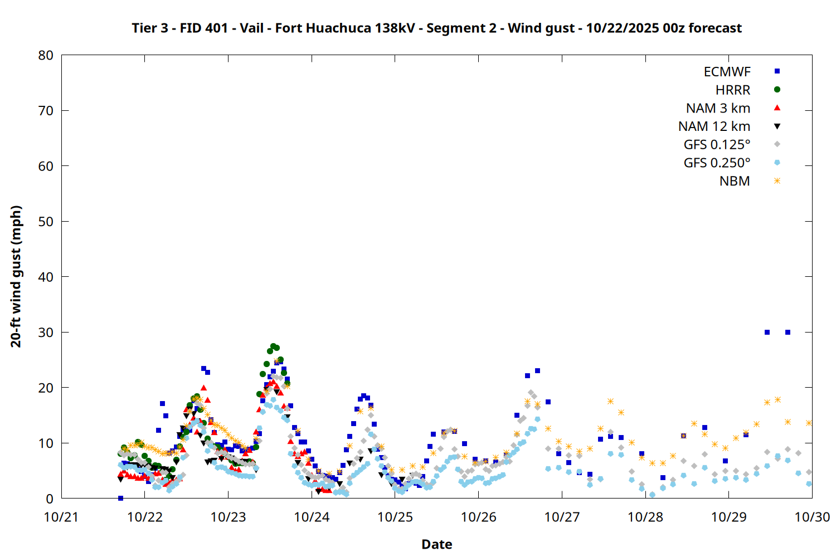The width and height of the screenshot is (836, 557).
Task: Select the ECMWF legend label
Action: pyautogui.click(x=727, y=72)
